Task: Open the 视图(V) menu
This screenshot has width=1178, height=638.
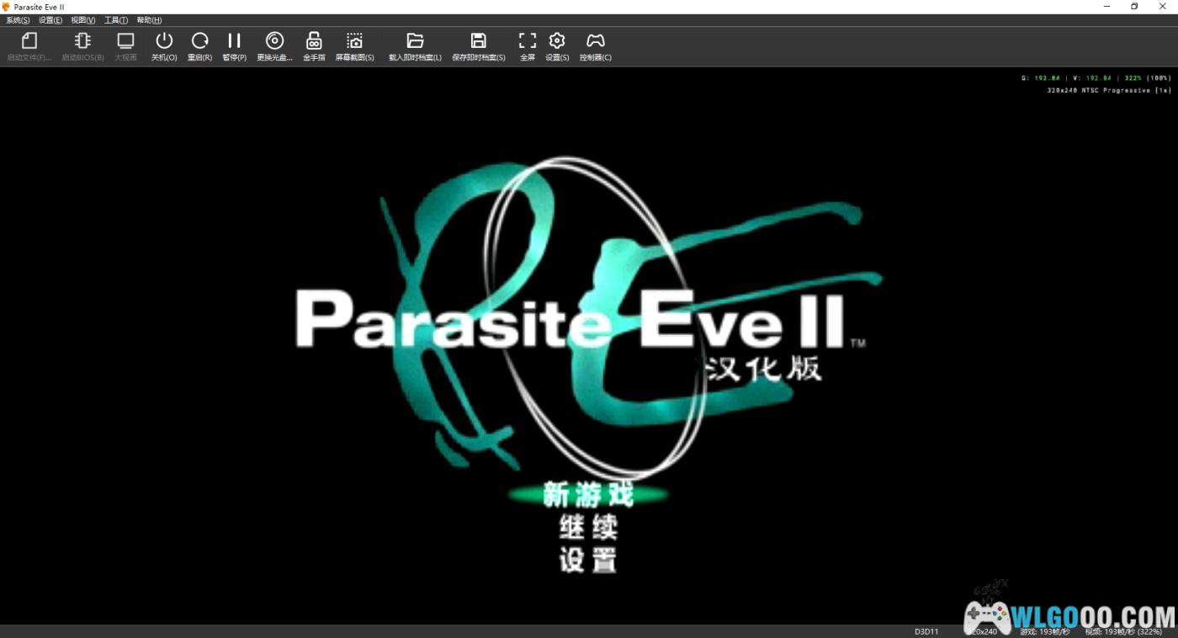Action: pyautogui.click(x=82, y=20)
